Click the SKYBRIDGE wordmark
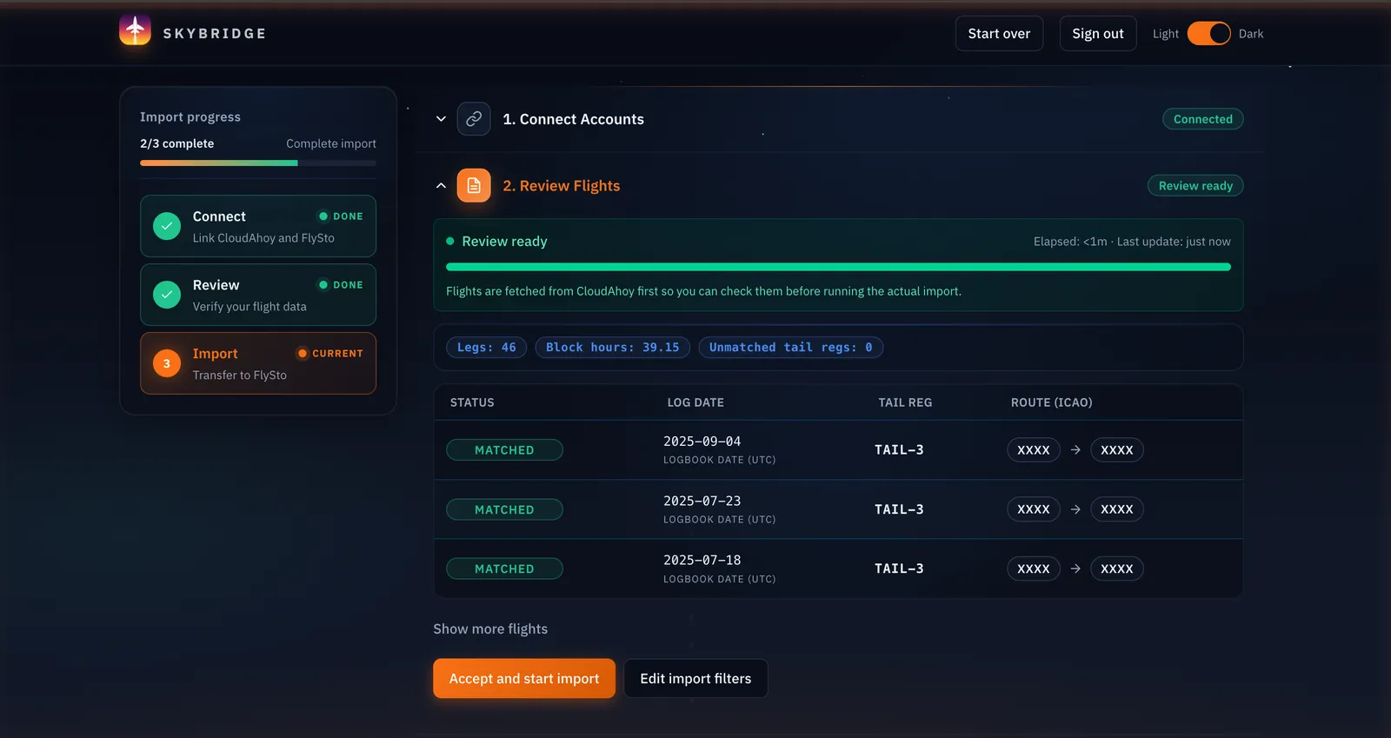Image resolution: width=1391 pixels, height=738 pixels. (215, 34)
